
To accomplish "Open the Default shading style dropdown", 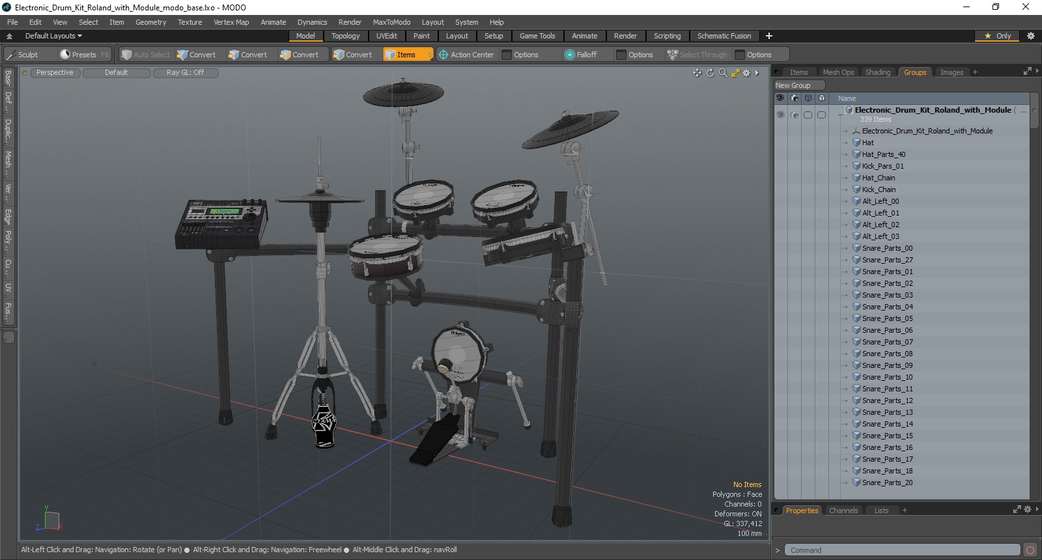I will [x=117, y=73].
